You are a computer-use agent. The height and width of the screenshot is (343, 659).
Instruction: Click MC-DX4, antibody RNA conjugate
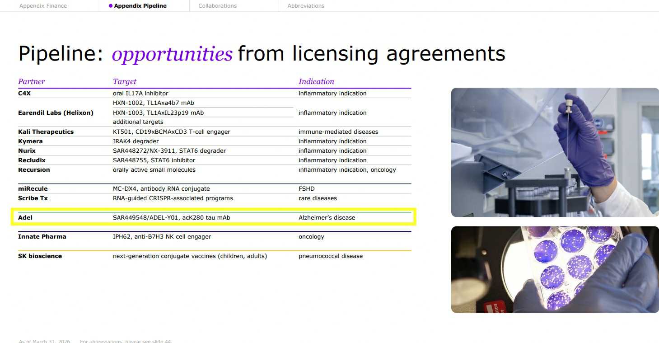(161, 188)
